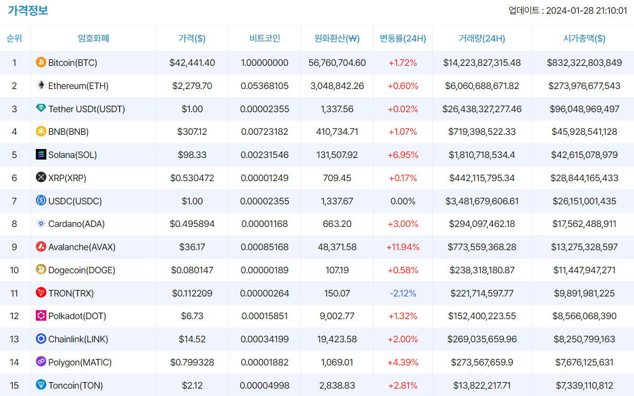Viewport: 634px width, 396px height.
Task: Click the 거래량(24H) column header
Action: (x=482, y=38)
